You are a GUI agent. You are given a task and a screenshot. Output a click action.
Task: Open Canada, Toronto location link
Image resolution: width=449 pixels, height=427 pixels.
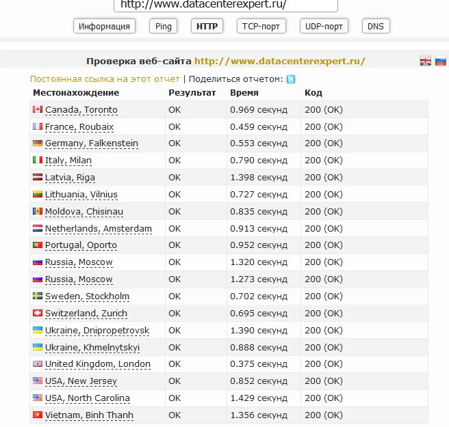pyautogui.click(x=81, y=110)
